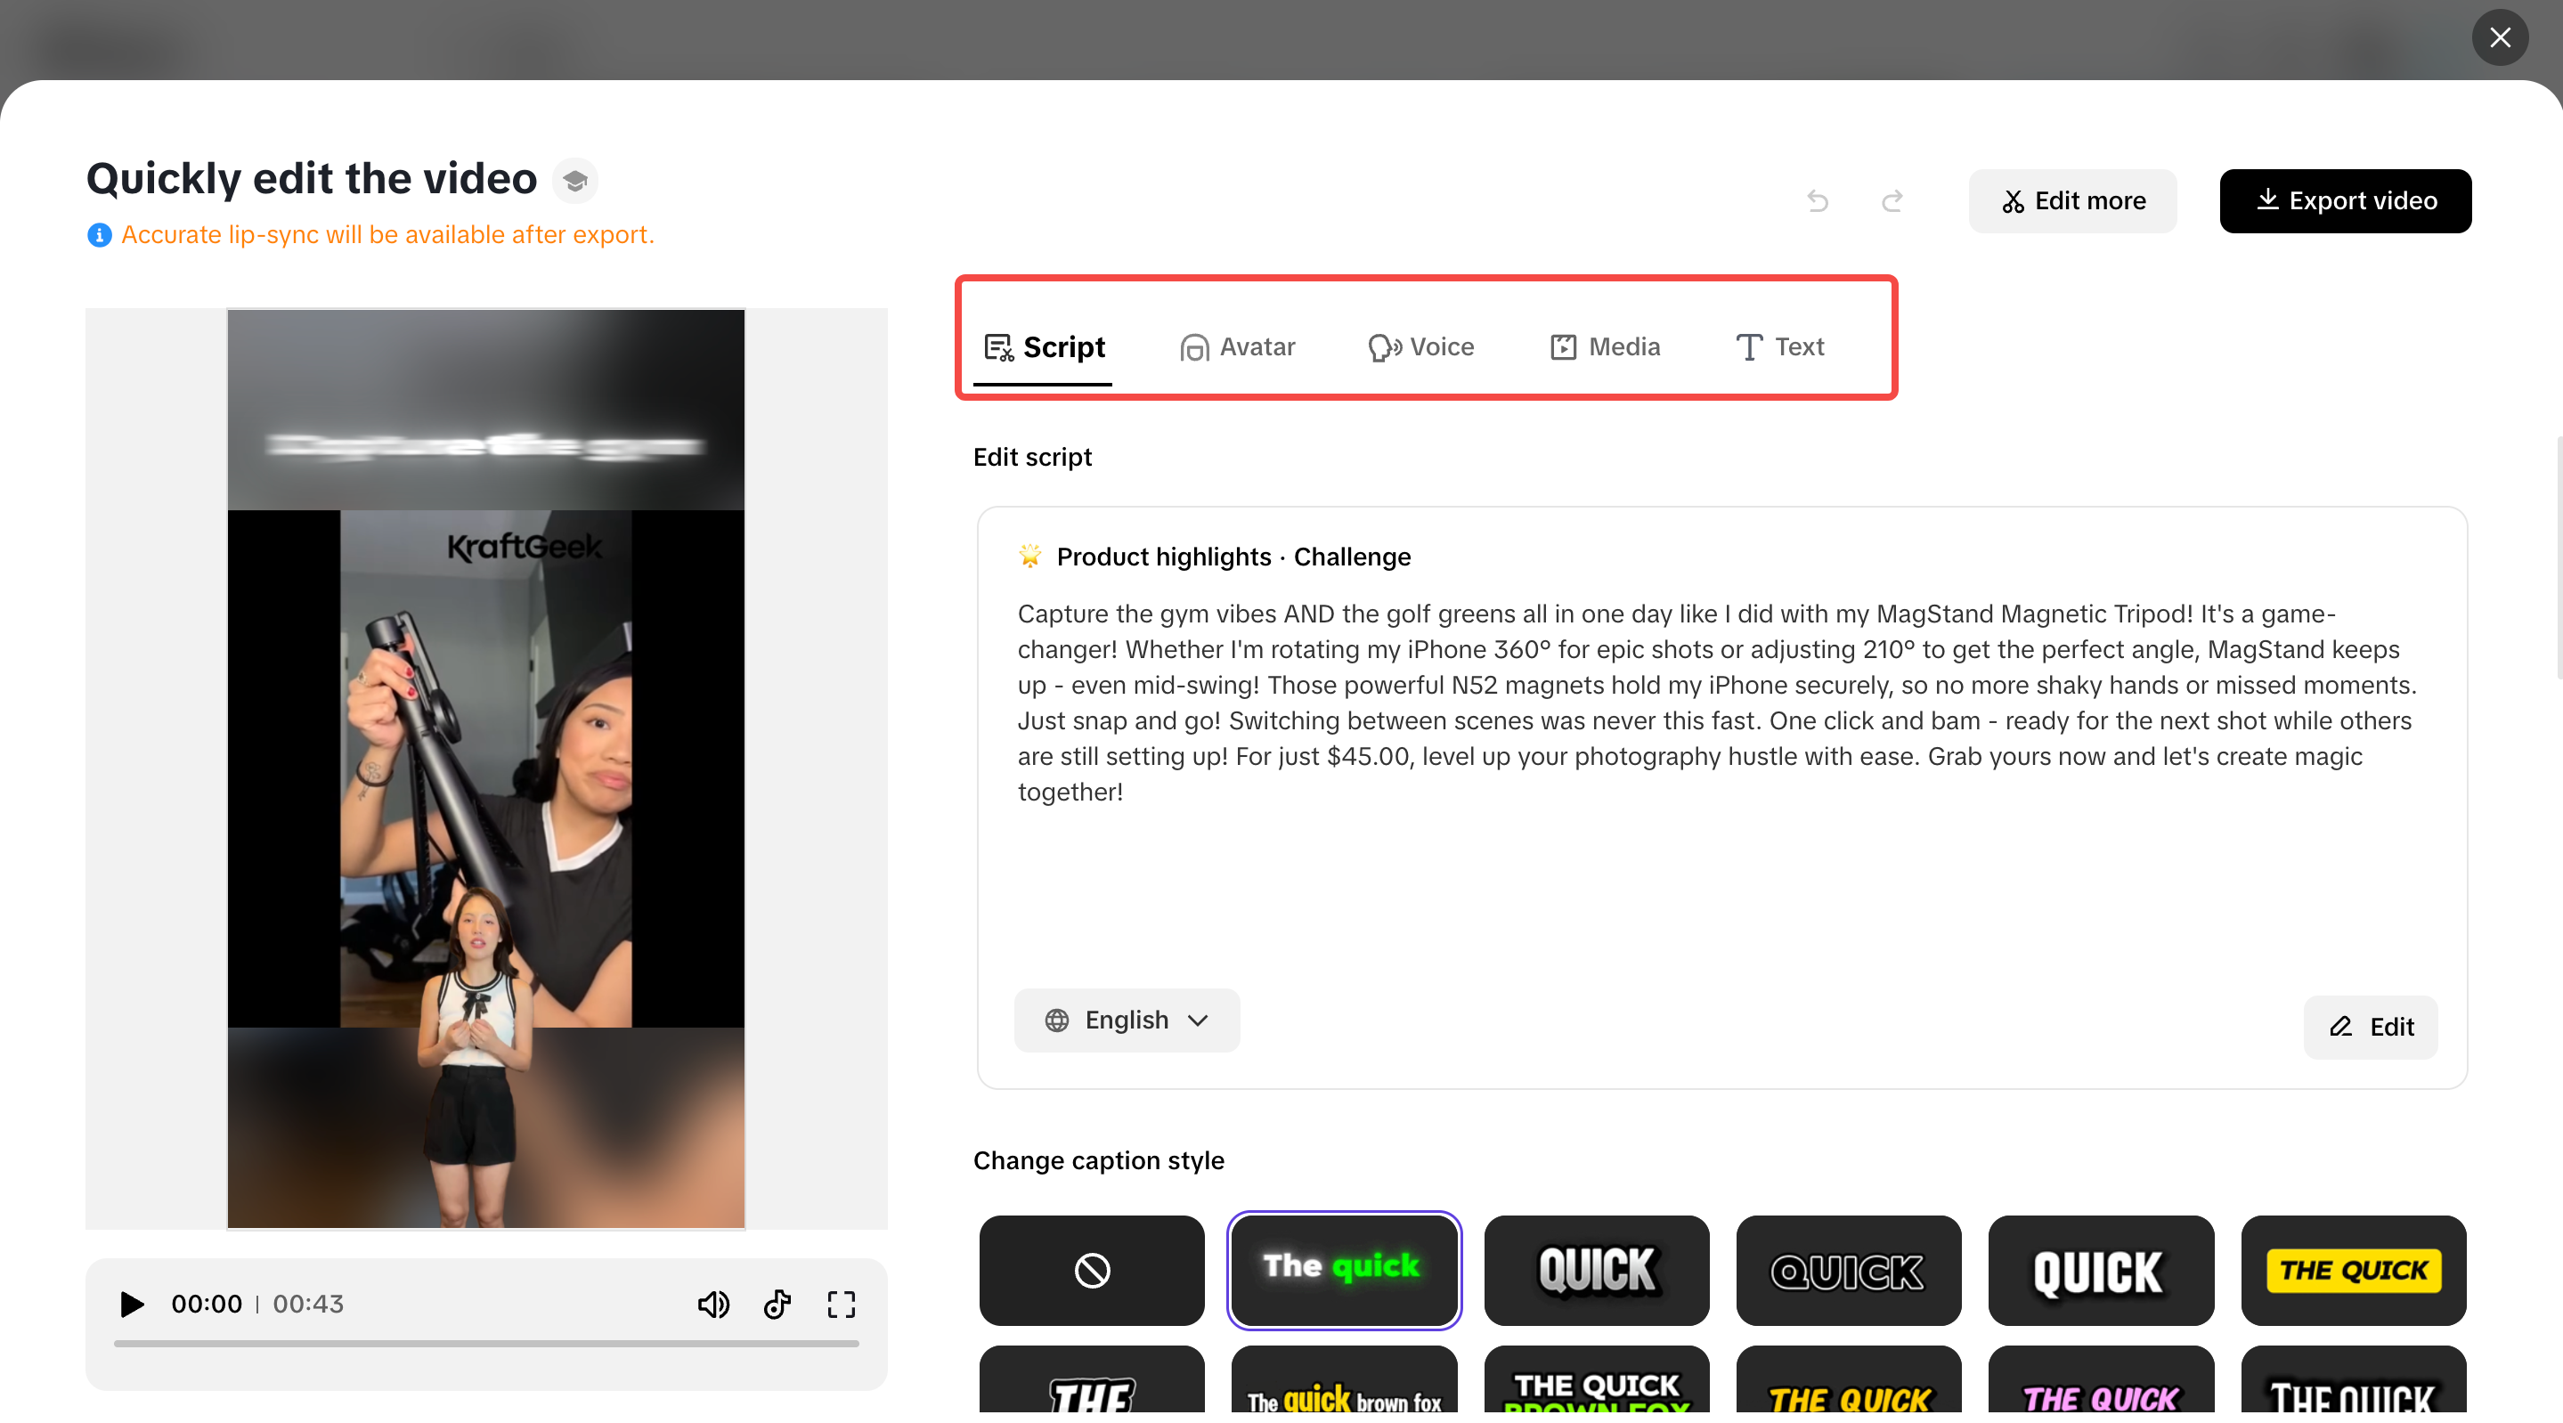
Task: Click the video preview frame
Action: pyautogui.click(x=485, y=768)
